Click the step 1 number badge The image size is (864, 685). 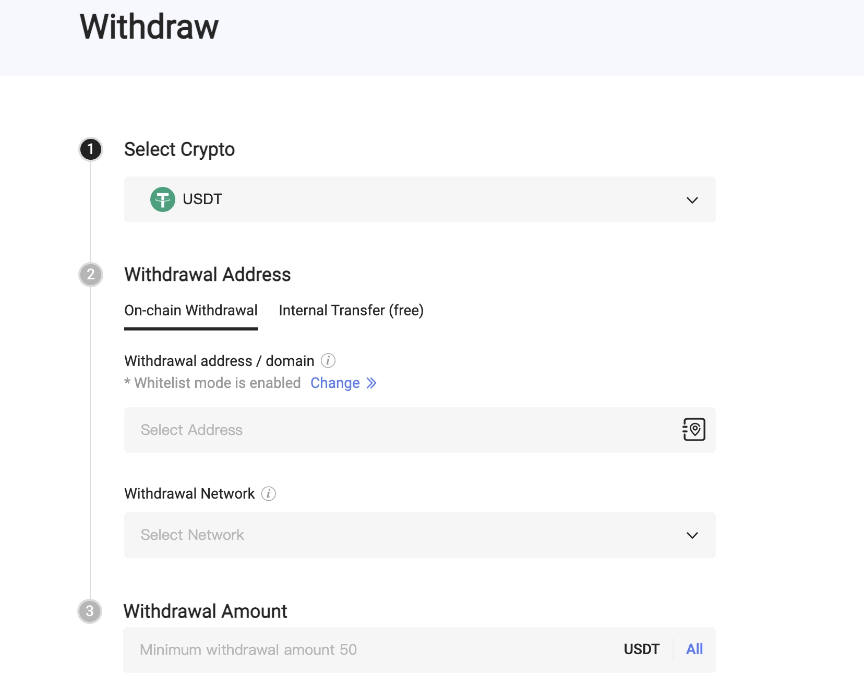click(90, 149)
